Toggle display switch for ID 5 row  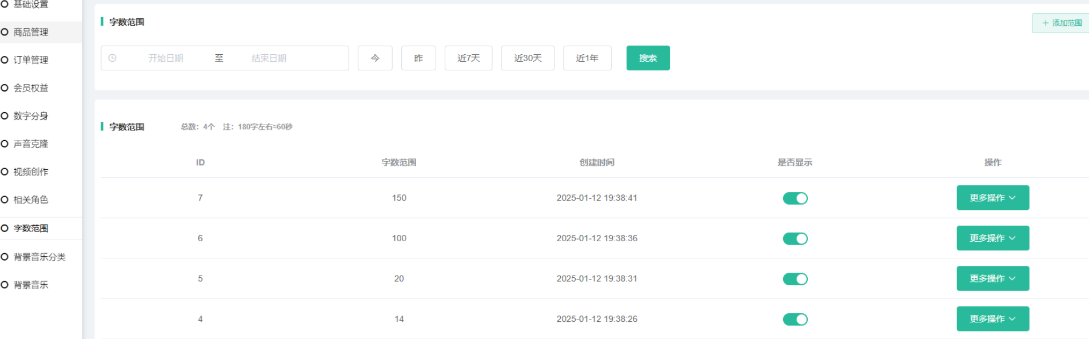795,279
